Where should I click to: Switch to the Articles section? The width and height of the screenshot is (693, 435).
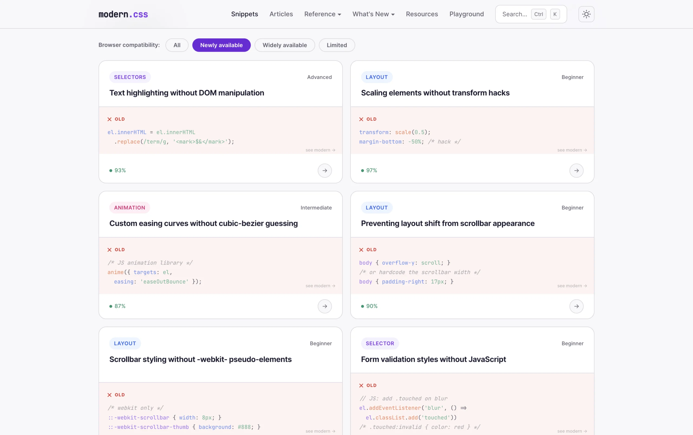click(281, 14)
